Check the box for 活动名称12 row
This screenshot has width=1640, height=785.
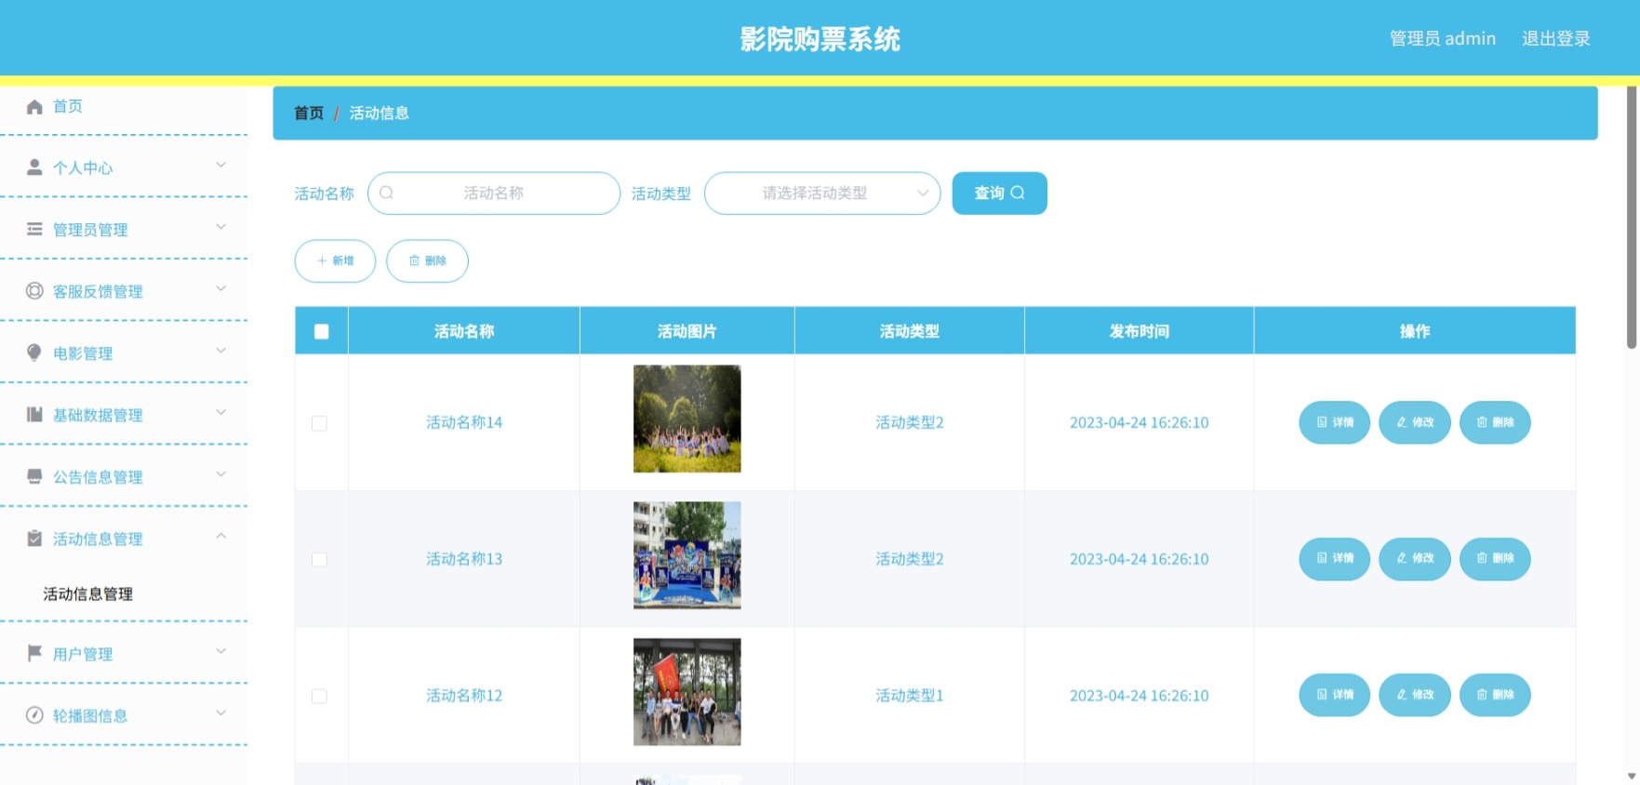[319, 696]
